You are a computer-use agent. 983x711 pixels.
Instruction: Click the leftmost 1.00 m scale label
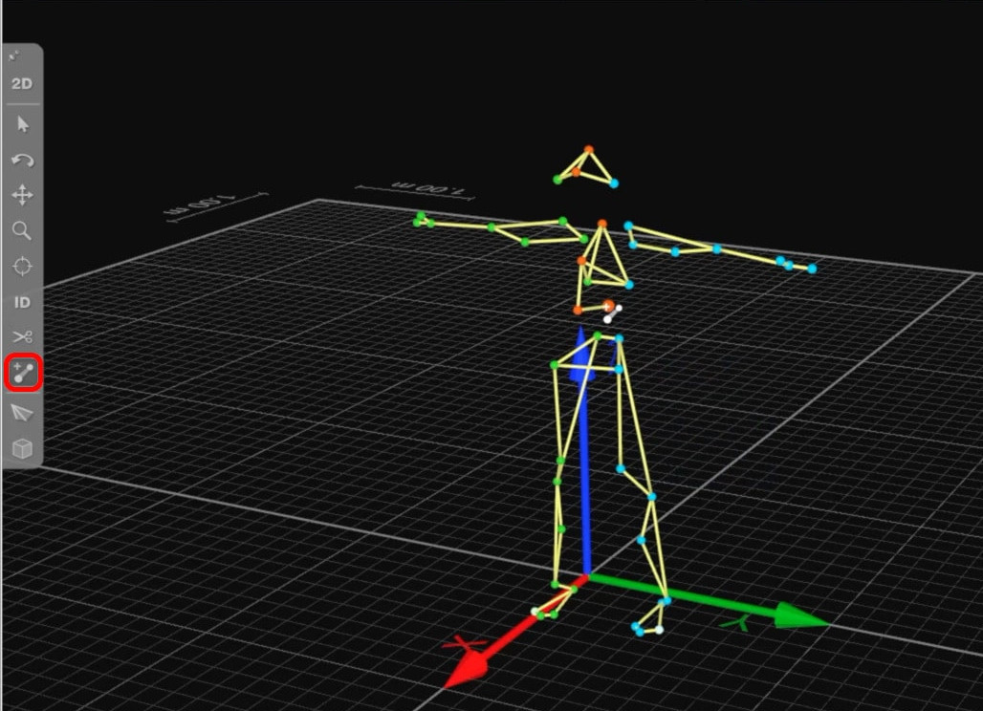190,205
